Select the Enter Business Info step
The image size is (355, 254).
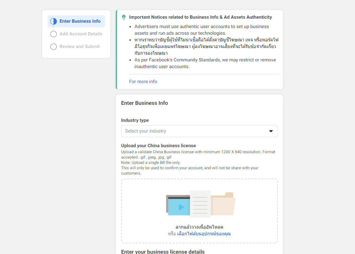click(80, 21)
